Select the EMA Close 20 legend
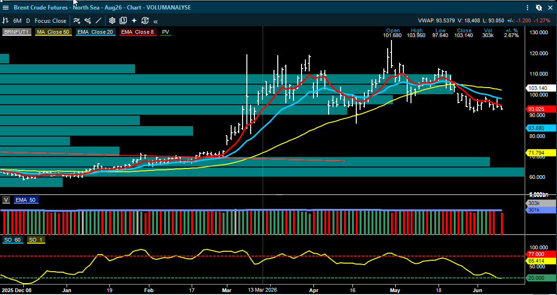Image resolution: width=557 pixels, height=295 pixels. [95, 32]
